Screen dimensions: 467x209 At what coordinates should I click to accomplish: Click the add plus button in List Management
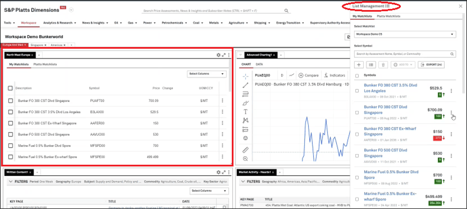point(359,64)
